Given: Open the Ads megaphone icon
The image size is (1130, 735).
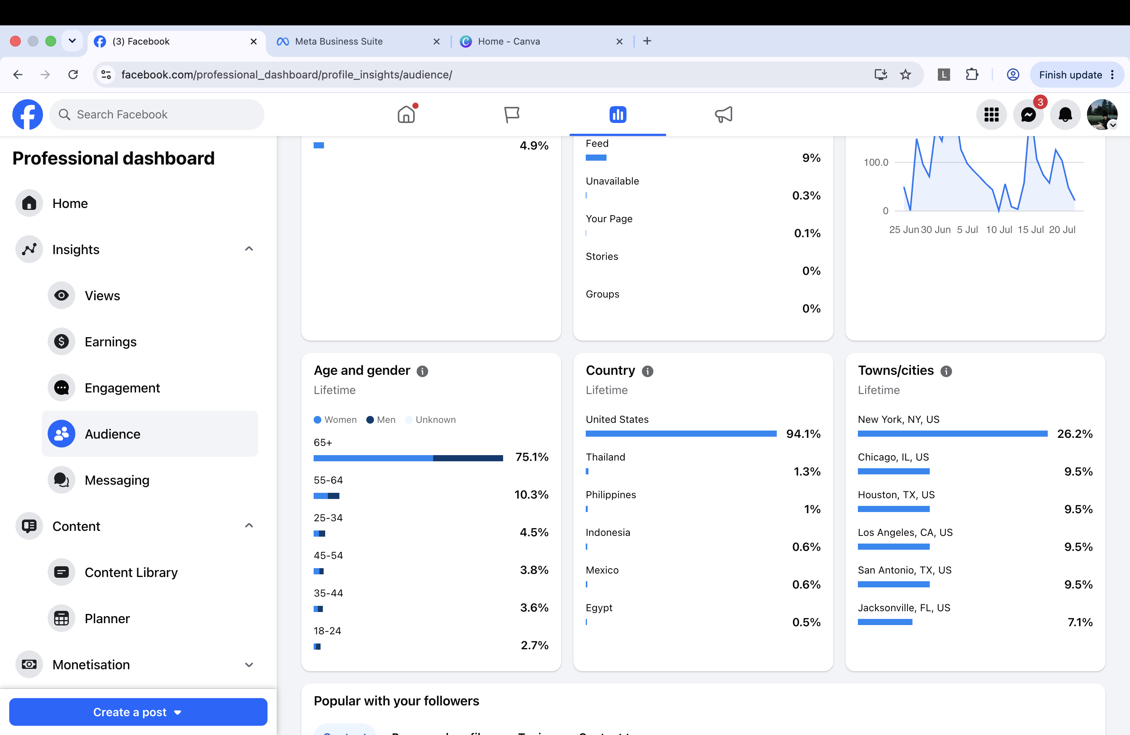Looking at the screenshot, I should pyautogui.click(x=724, y=115).
